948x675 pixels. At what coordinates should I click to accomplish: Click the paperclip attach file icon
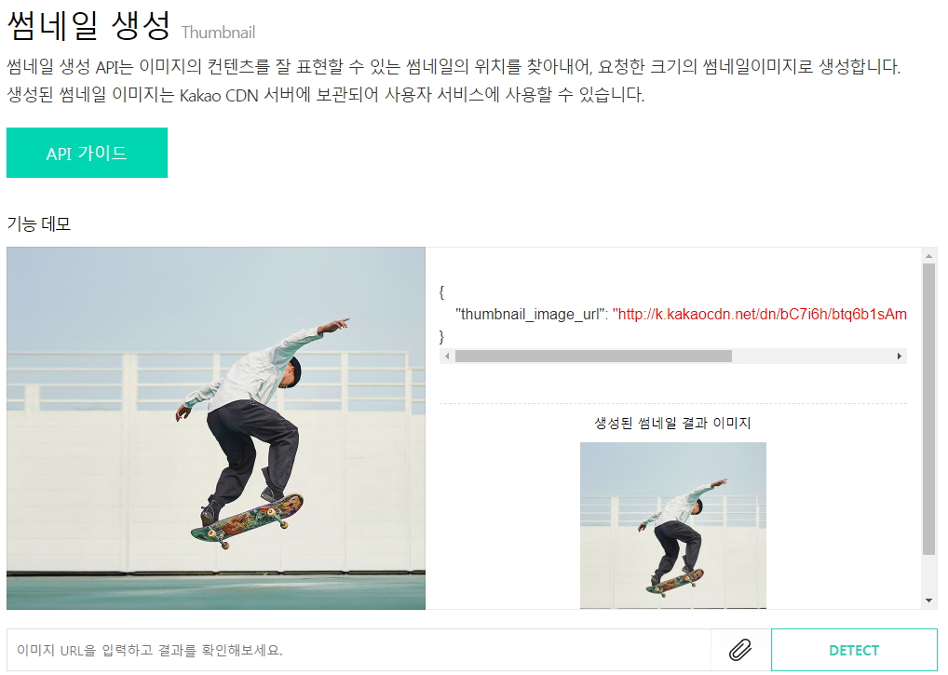[x=740, y=650]
